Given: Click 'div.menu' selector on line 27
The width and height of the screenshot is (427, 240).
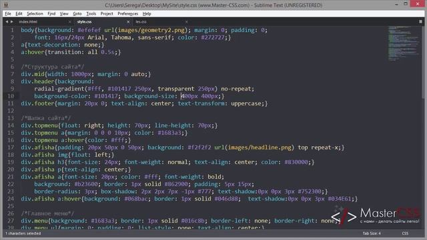Looking at the screenshot, I should click(x=34, y=221).
